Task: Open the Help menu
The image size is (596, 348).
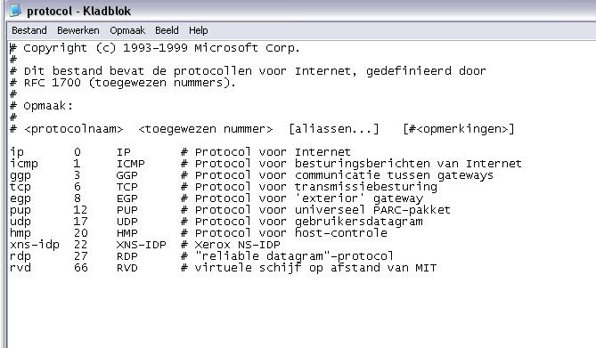Action: click(x=199, y=30)
